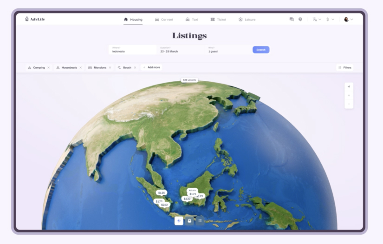The image size is (383, 244).
Task: Click Add more categories
Action: (151, 67)
